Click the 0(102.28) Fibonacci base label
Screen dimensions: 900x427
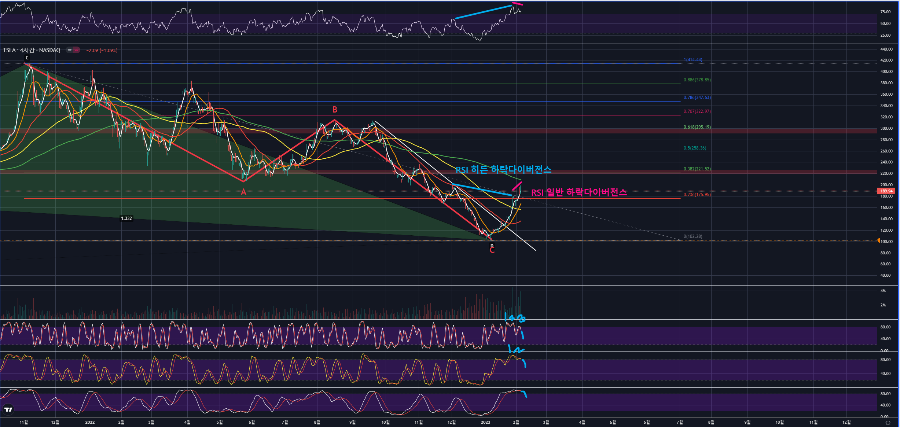(693, 236)
